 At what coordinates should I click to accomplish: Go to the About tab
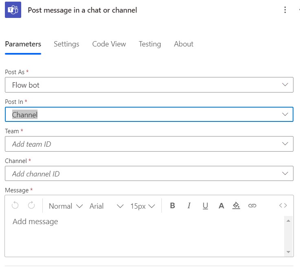coord(183,44)
